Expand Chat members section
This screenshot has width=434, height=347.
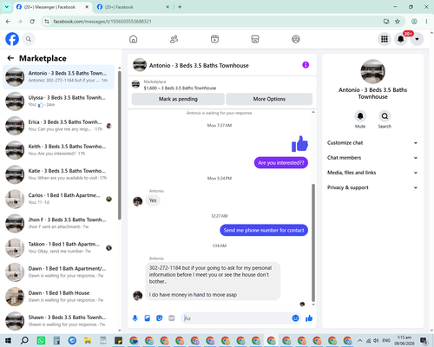(372, 158)
